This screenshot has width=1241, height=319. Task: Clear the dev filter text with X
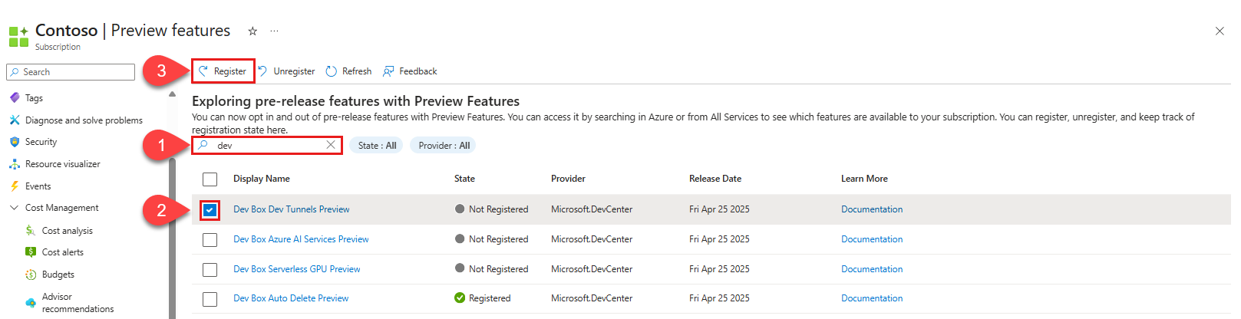tap(331, 145)
